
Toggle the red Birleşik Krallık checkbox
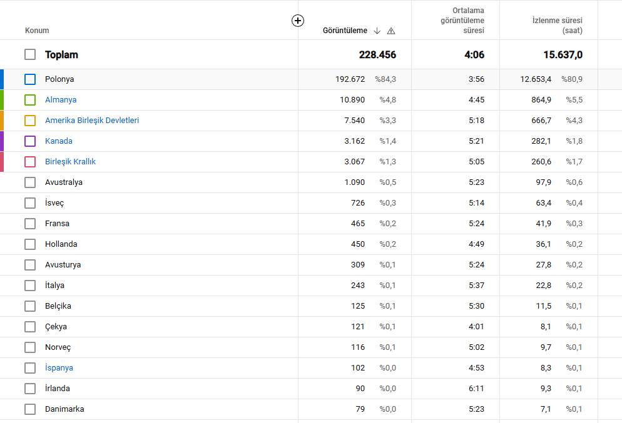[30, 162]
